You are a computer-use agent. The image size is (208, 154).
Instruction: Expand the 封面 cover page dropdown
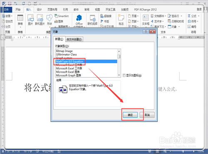(x=12, y=16)
